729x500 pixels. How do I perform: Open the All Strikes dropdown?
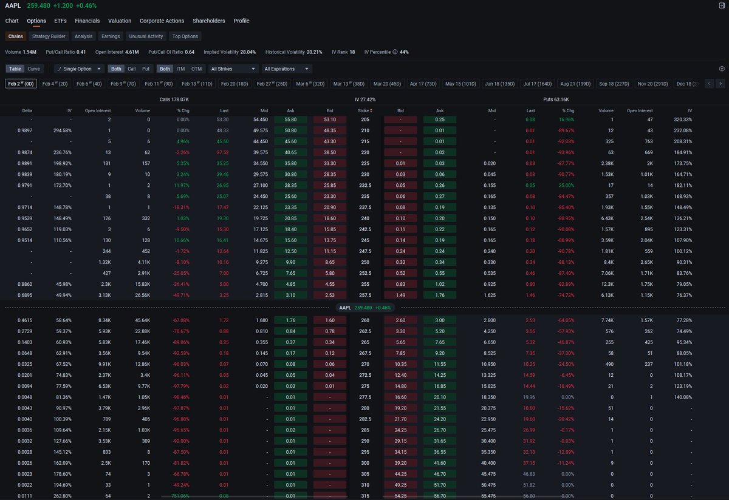[233, 69]
